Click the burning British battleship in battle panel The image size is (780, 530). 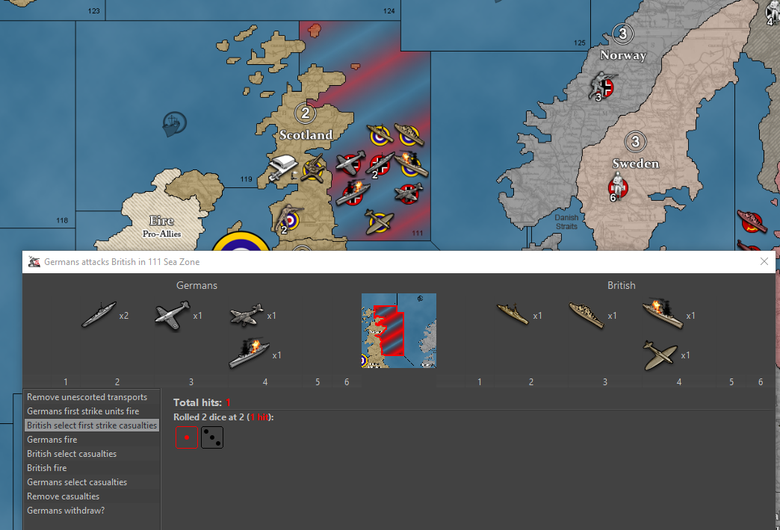click(x=662, y=314)
